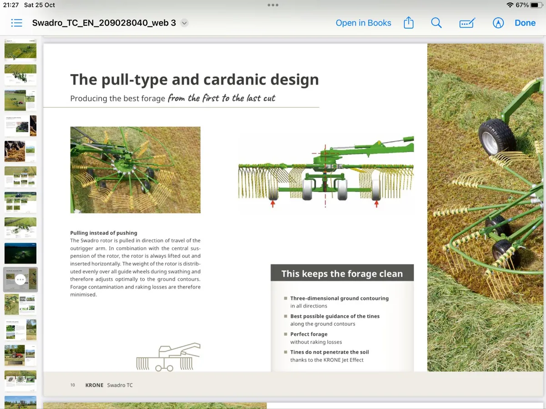The image size is (546, 409).
Task: Open the dark underwater page thumbnail
Action: [20, 253]
